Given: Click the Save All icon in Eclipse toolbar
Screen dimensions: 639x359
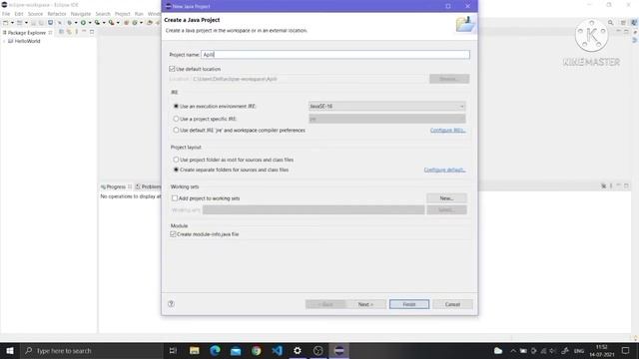Looking at the screenshot, I should [41, 23].
